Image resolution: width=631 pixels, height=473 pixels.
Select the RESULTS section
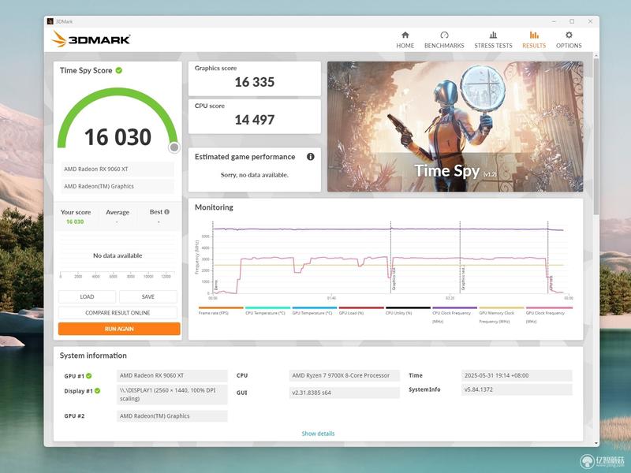534,40
